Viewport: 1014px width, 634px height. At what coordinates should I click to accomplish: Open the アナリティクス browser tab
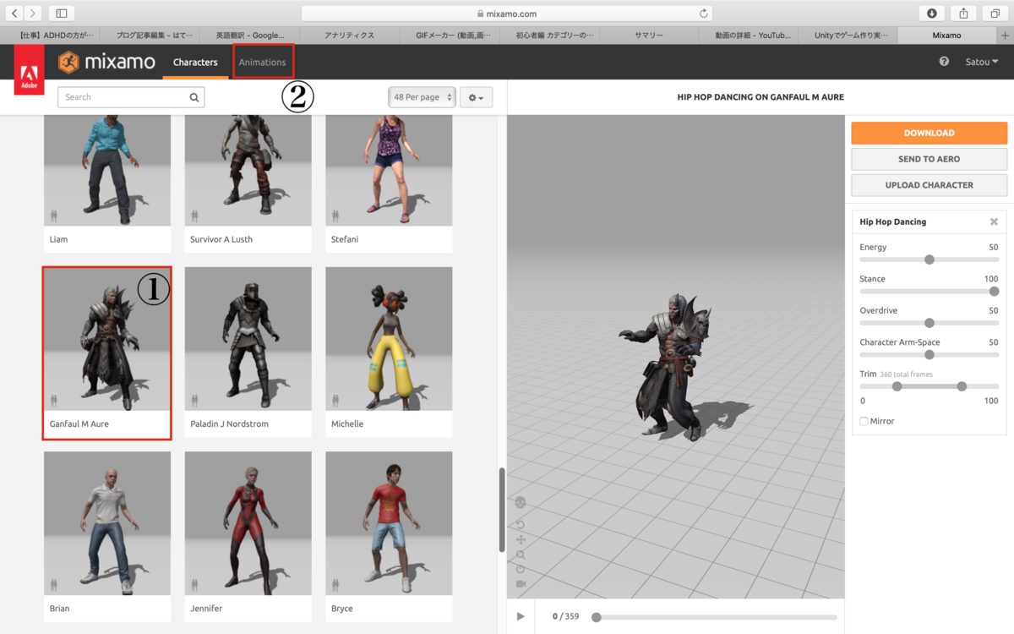(349, 36)
